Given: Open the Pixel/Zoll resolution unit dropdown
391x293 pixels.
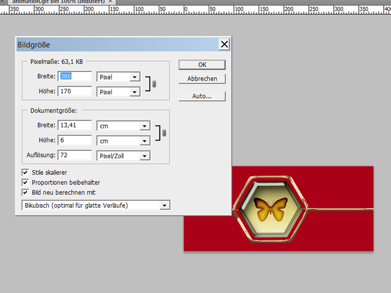Looking at the screenshot, I should [x=144, y=156].
